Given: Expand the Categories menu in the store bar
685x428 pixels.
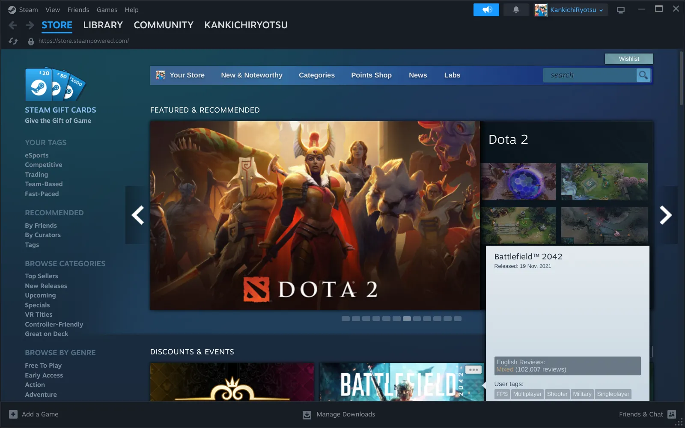Looking at the screenshot, I should pos(317,75).
